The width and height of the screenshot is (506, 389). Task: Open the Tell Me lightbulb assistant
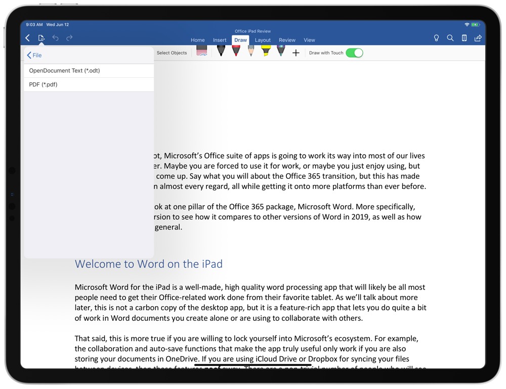coord(436,37)
